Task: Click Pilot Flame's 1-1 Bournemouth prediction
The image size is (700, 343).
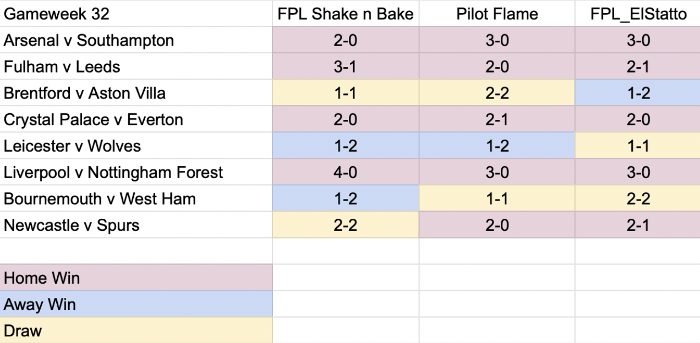Action: tap(497, 198)
